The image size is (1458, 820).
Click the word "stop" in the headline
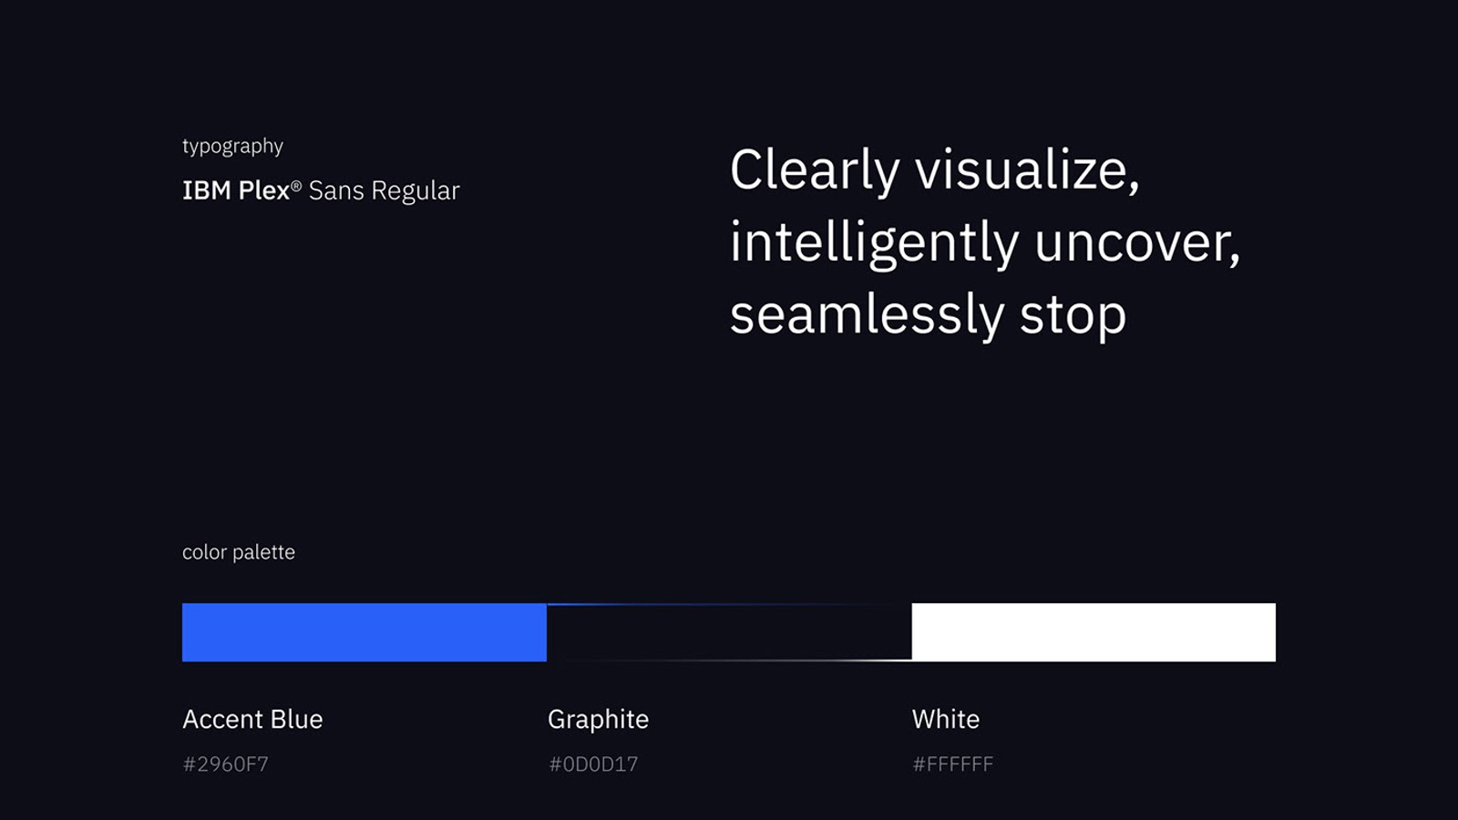pos(1073,315)
